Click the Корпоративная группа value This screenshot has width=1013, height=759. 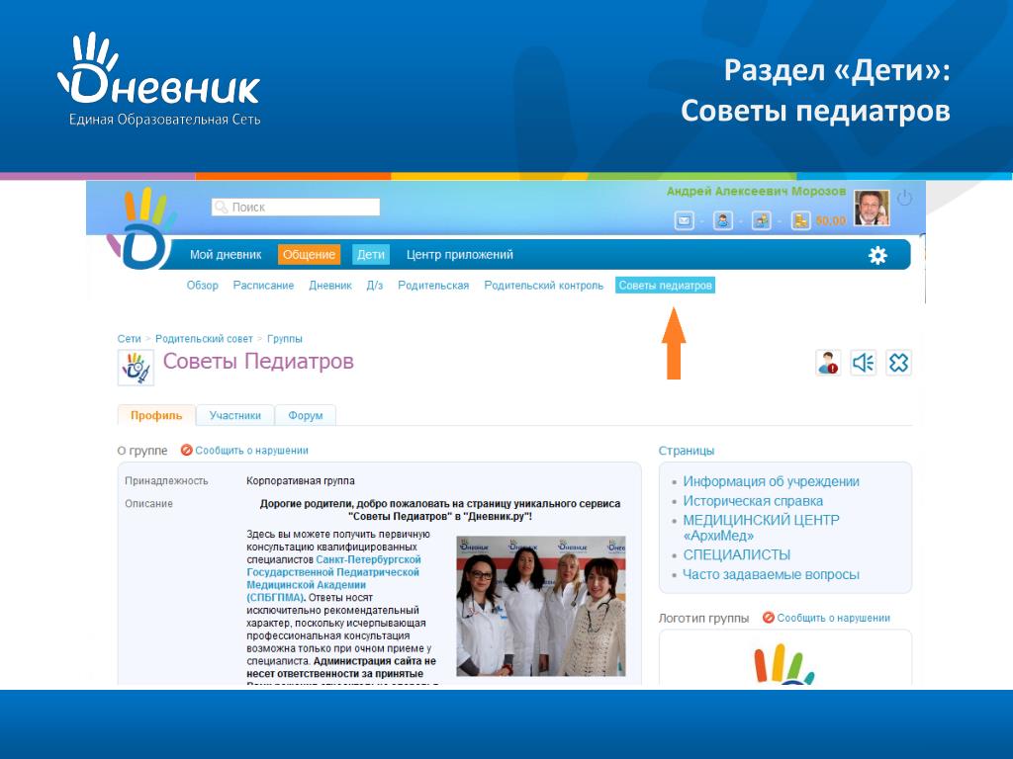(x=301, y=481)
